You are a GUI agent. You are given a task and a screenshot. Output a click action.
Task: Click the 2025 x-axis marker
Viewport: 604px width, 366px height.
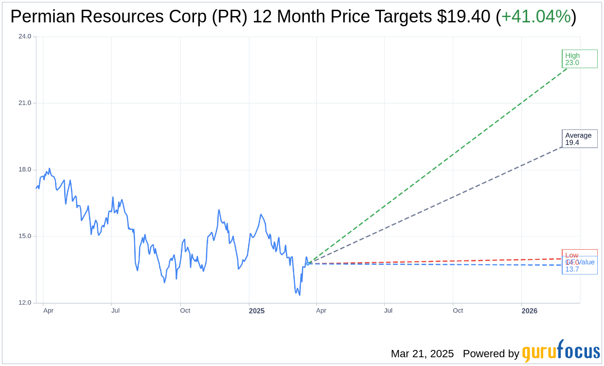point(257,311)
